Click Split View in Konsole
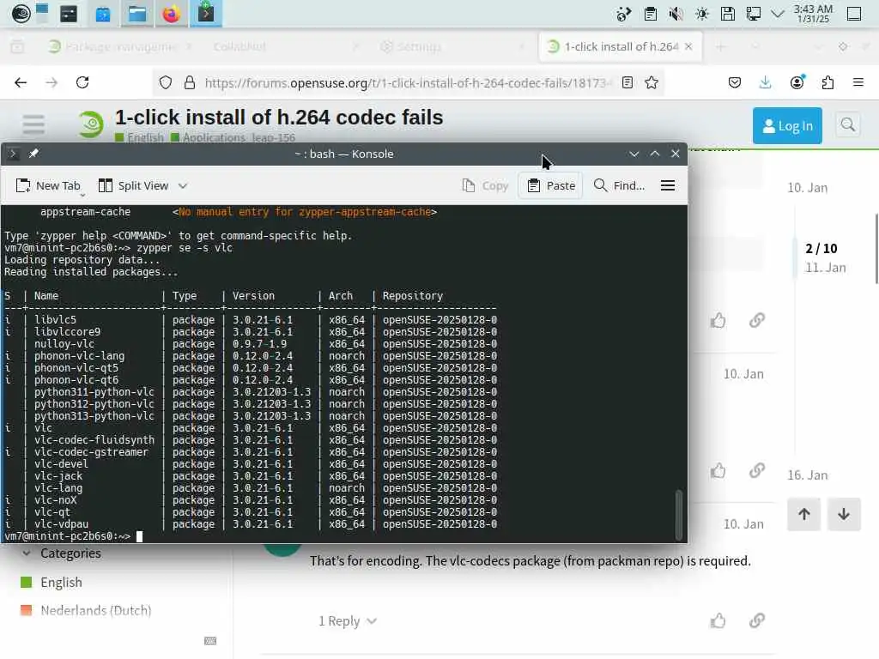The image size is (879, 659). pyautogui.click(x=133, y=186)
